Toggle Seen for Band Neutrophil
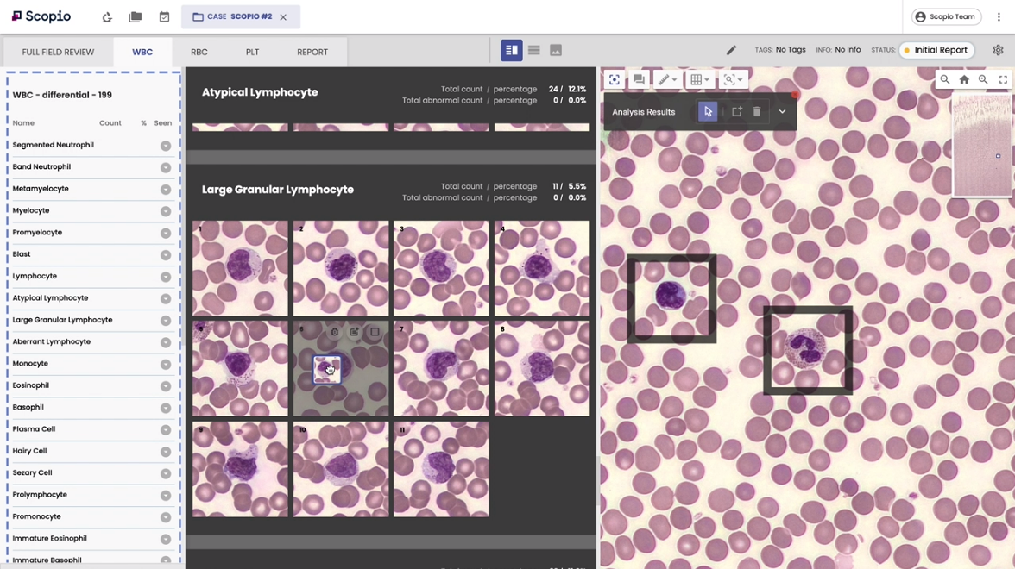Viewport: 1015px width, 569px height. [166, 168]
